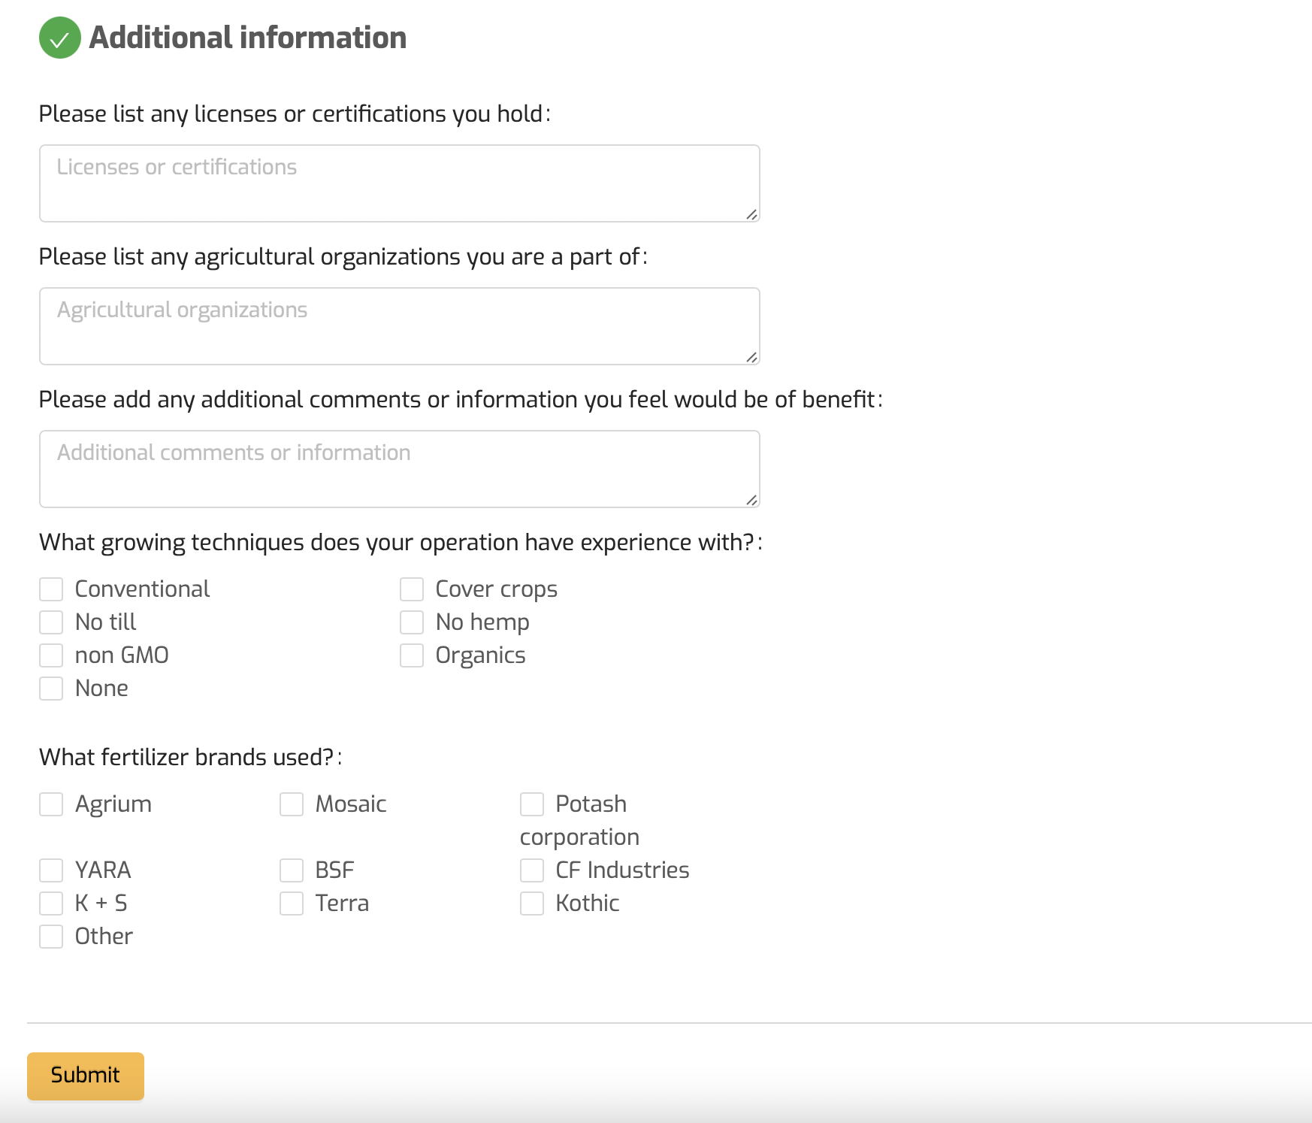Select None for growing techniques
The height and width of the screenshot is (1123, 1312).
click(x=51, y=689)
